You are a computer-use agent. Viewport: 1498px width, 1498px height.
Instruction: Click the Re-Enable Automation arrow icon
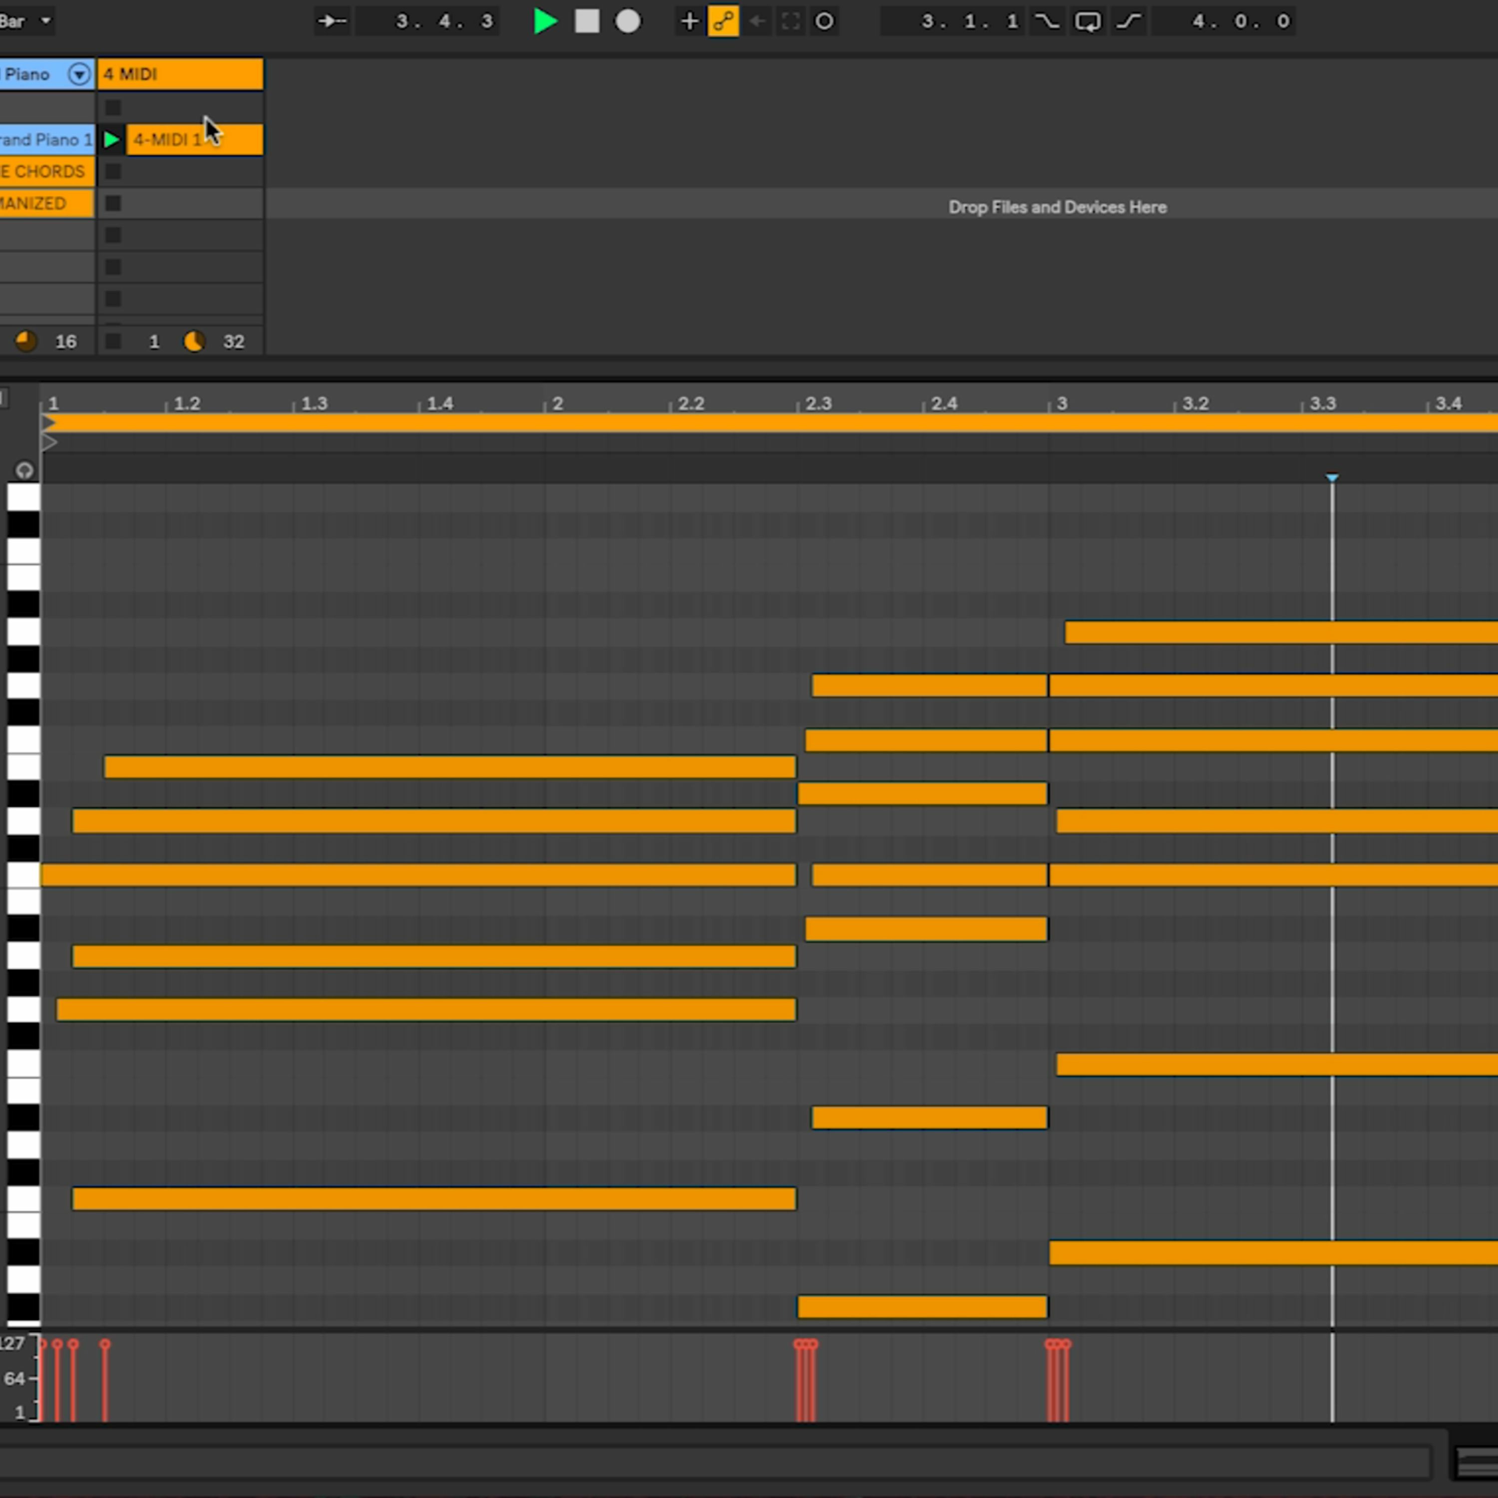[757, 21]
